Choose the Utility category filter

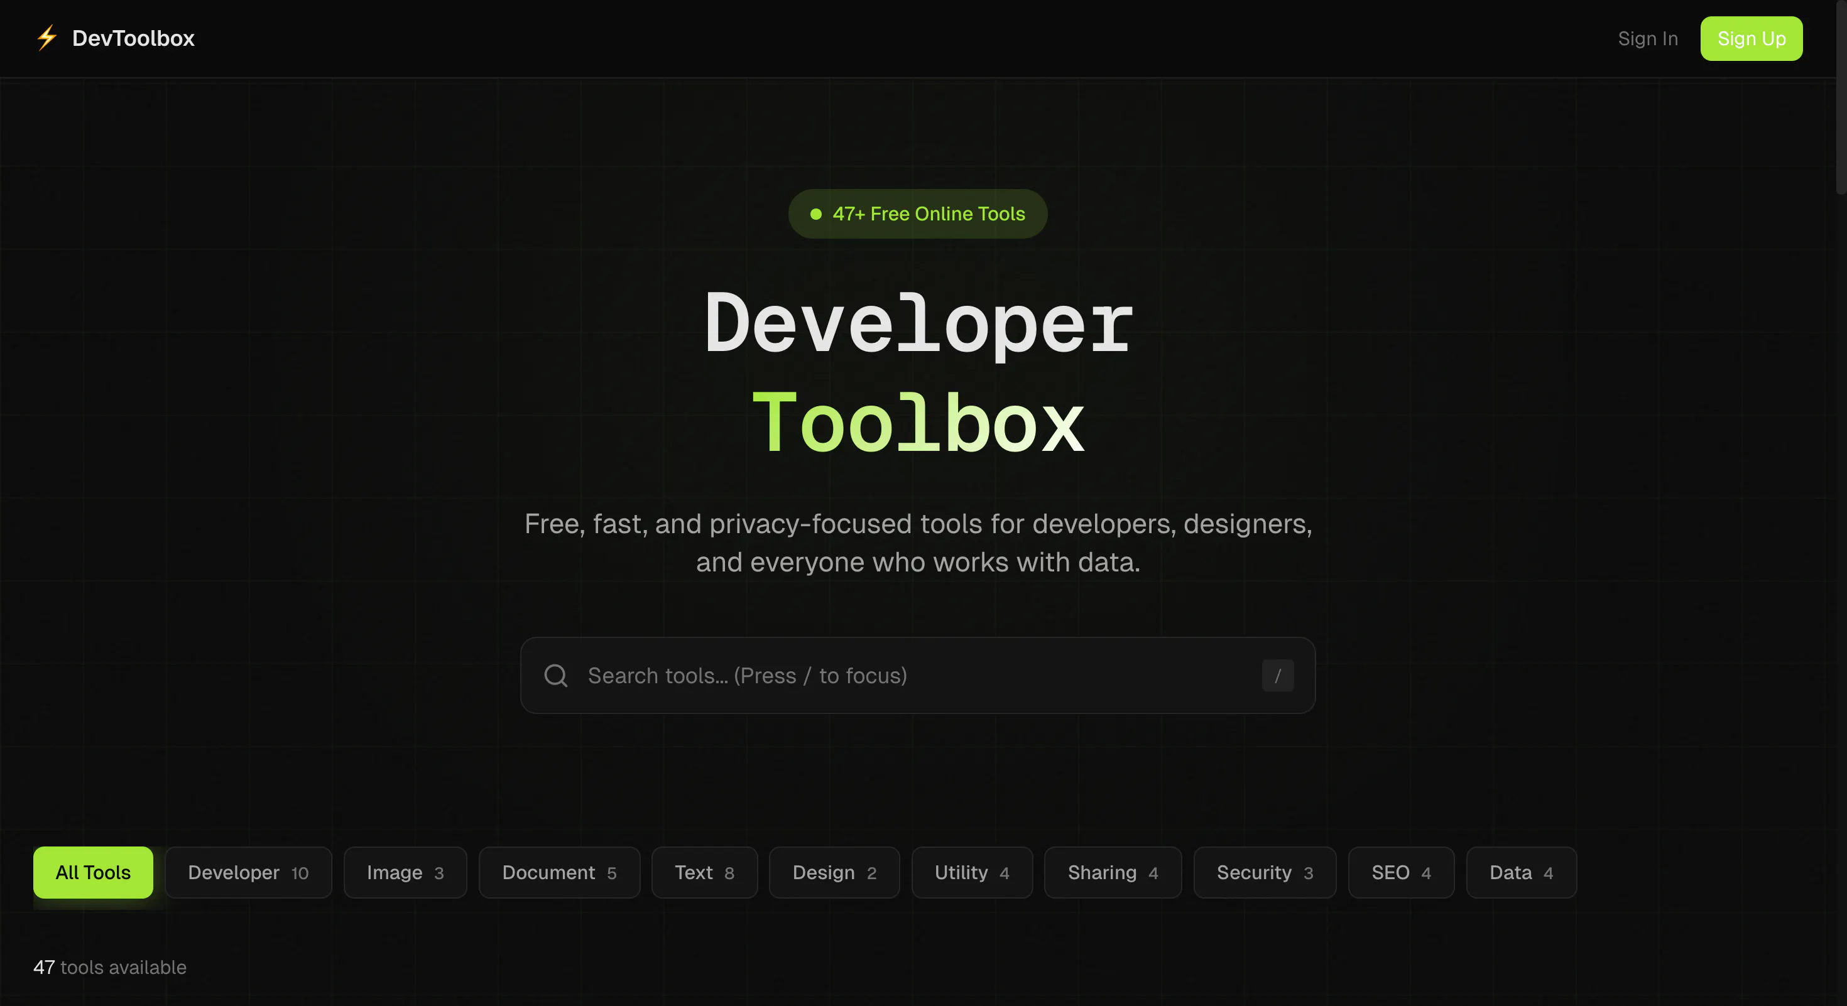point(971,872)
